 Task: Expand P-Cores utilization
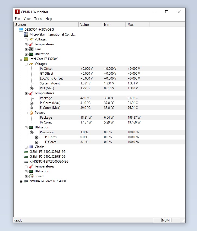point(37,137)
